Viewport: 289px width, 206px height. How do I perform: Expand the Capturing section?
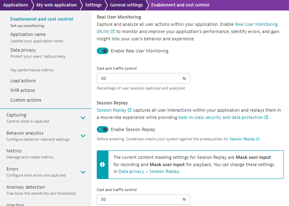tap(83, 118)
